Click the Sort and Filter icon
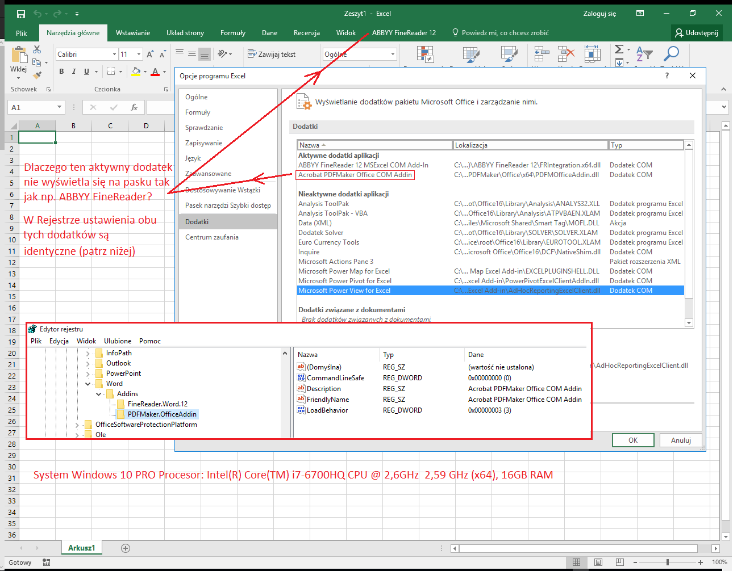The width and height of the screenshot is (733, 571). point(644,54)
